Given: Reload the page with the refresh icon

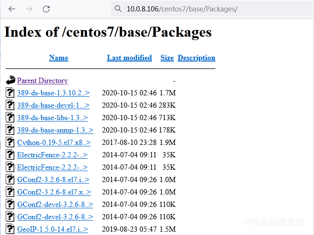Looking at the screenshot, I should point(46,9).
